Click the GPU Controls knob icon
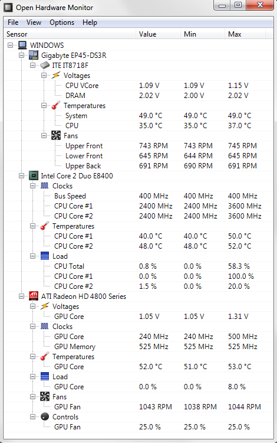This screenshot has width=277, height=443. point(45,417)
